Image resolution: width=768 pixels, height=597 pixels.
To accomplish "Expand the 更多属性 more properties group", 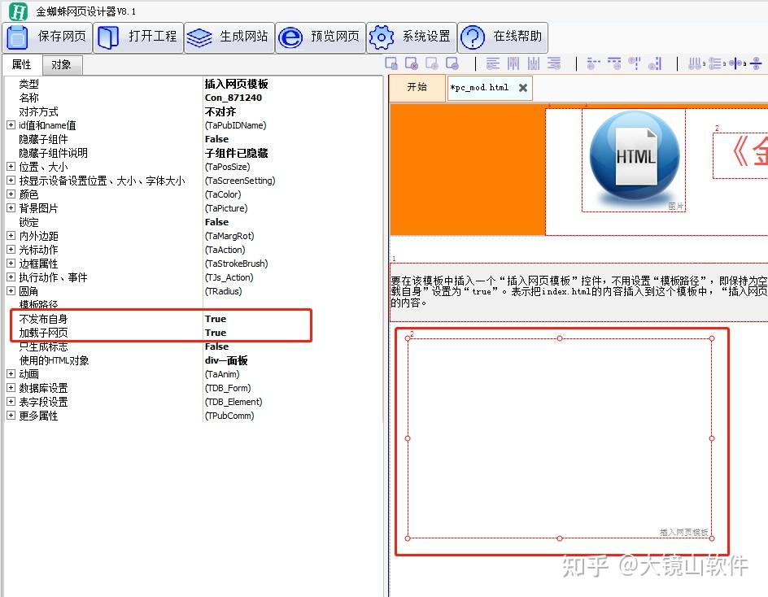I will point(11,416).
